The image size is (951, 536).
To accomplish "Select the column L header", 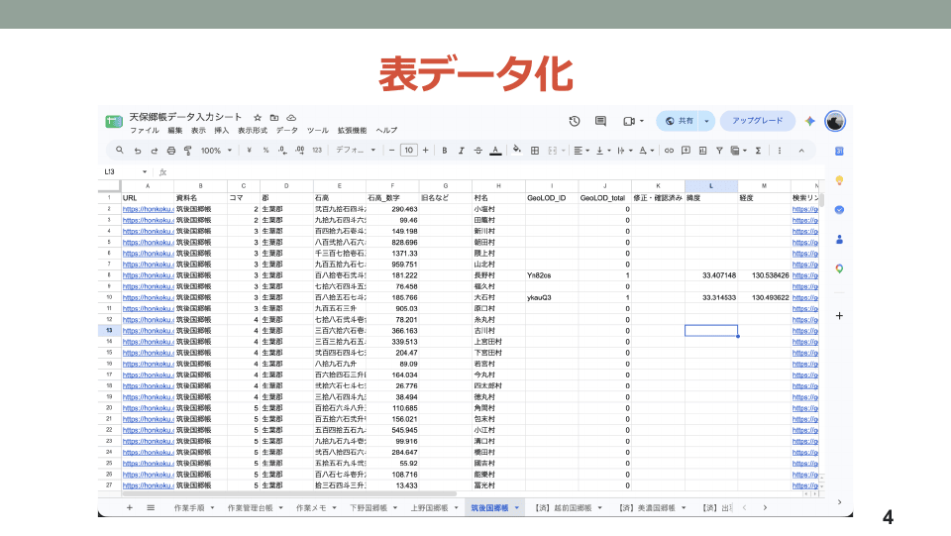I will point(711,186).
